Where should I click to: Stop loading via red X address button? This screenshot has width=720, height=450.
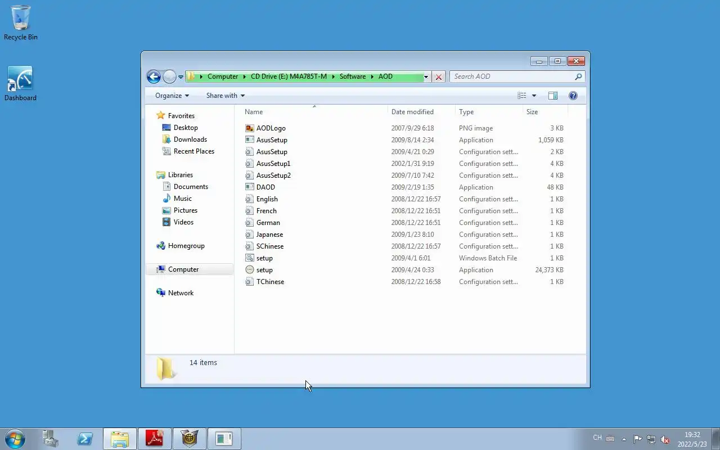439,77
